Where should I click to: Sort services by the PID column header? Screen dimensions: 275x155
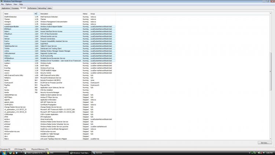[37, 14]
